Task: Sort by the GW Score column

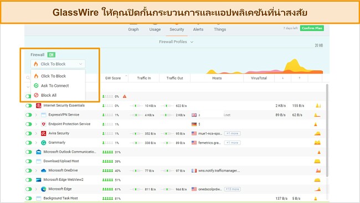Action: point(113,78)
